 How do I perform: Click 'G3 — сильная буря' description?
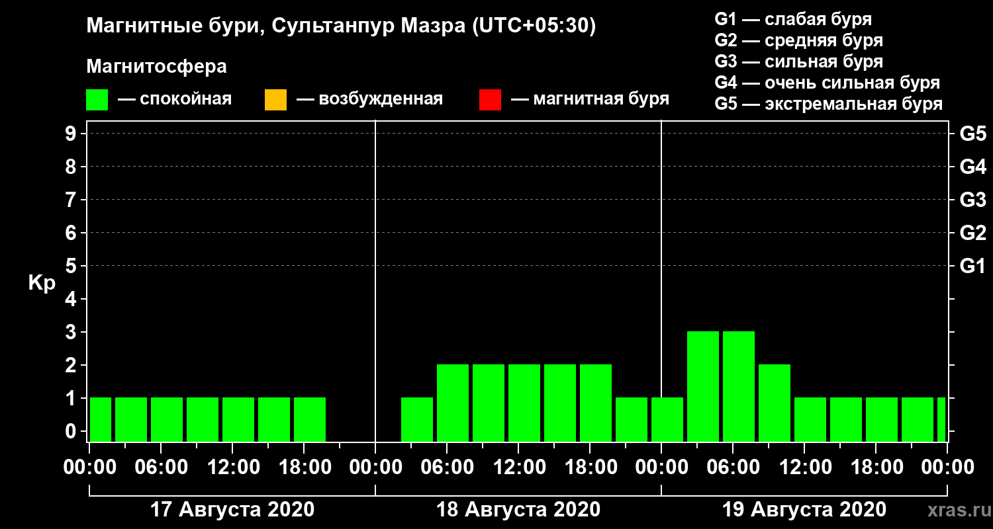799,61
